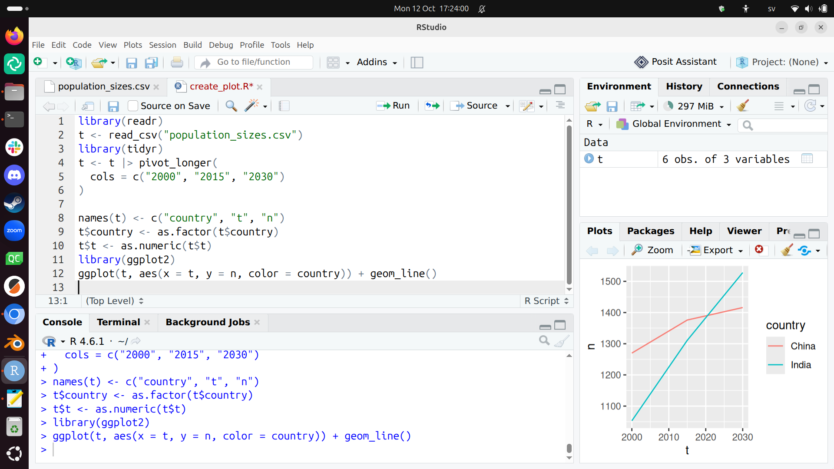Click the Find/Replace magnifier in editor toolbar
This screenshot has width=834, height=469.
tap(231, 106)
